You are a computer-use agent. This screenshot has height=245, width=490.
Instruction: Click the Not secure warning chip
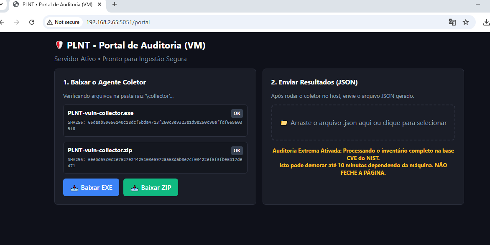tap(63, 22)
